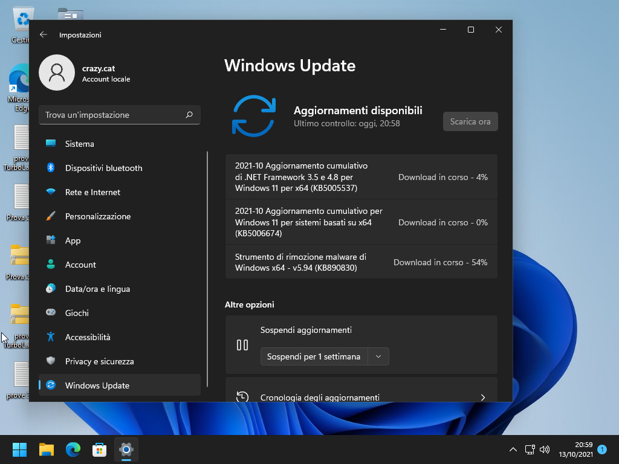Screen dimensions: 619x464
Task: Click the large blue update sync icon
Action: point(253,116)
